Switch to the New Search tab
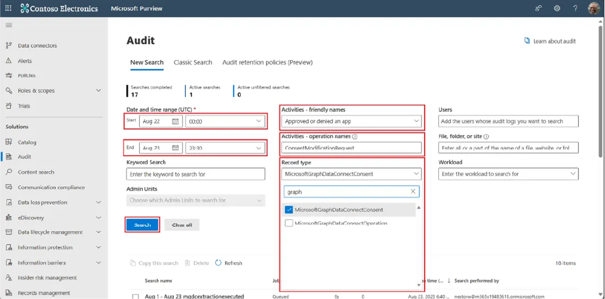 pyautogui.click(x=146, y=63)
